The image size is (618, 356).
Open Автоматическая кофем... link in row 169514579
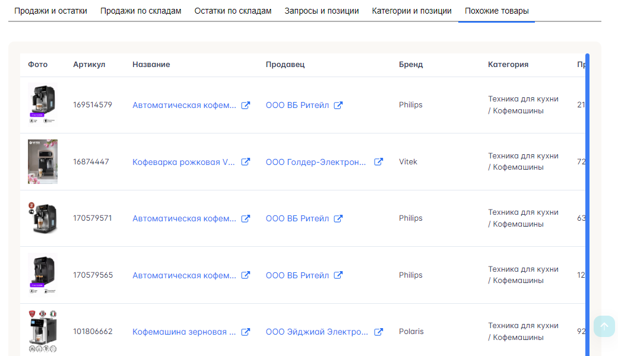tap(184, 105)
